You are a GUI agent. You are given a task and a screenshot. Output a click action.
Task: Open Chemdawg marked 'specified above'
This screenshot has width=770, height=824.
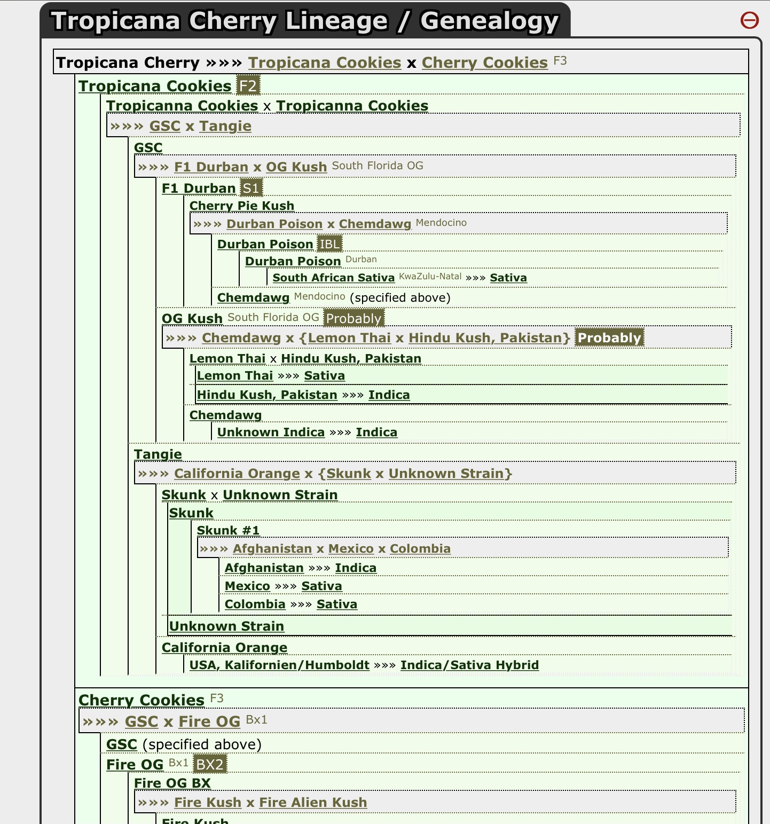coord(253,298)
